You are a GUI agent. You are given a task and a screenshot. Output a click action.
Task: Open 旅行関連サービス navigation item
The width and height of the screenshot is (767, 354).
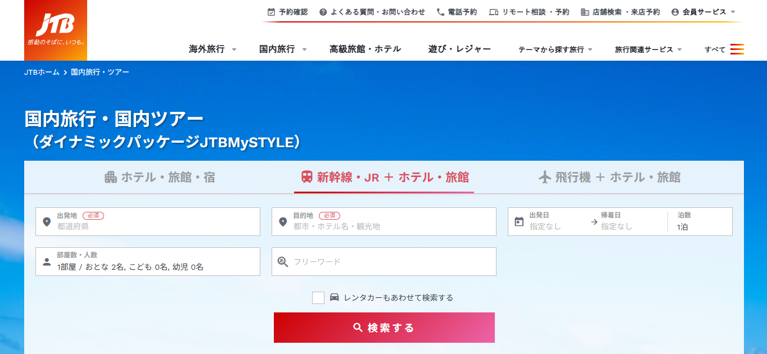tap(644, 49)
